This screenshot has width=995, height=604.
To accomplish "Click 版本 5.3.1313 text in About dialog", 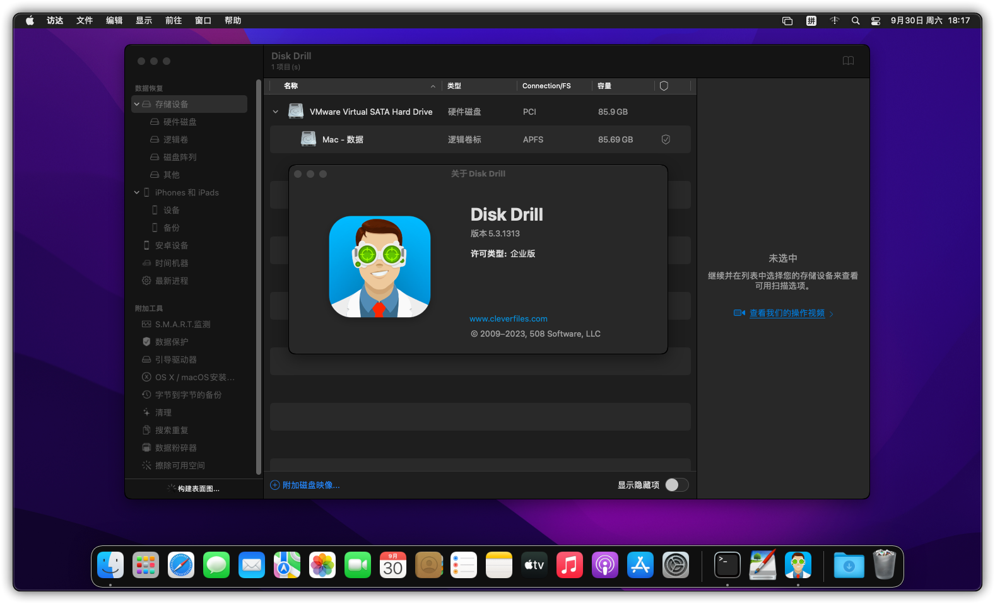I will point(495,233).
